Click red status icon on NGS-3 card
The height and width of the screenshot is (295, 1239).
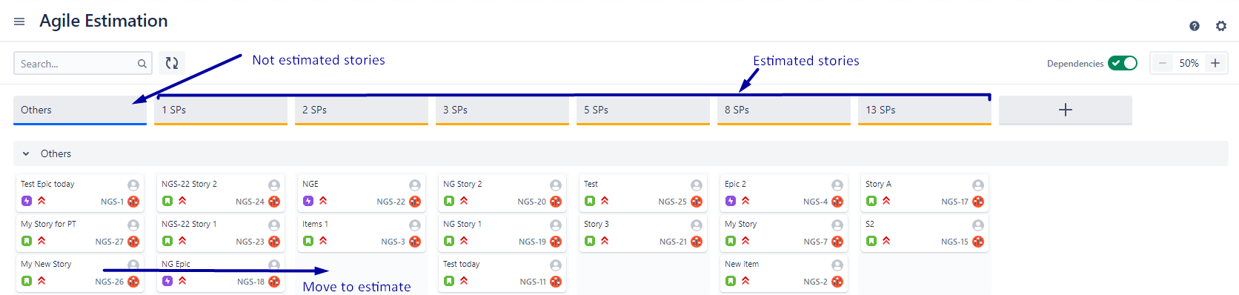pos(415,241)
